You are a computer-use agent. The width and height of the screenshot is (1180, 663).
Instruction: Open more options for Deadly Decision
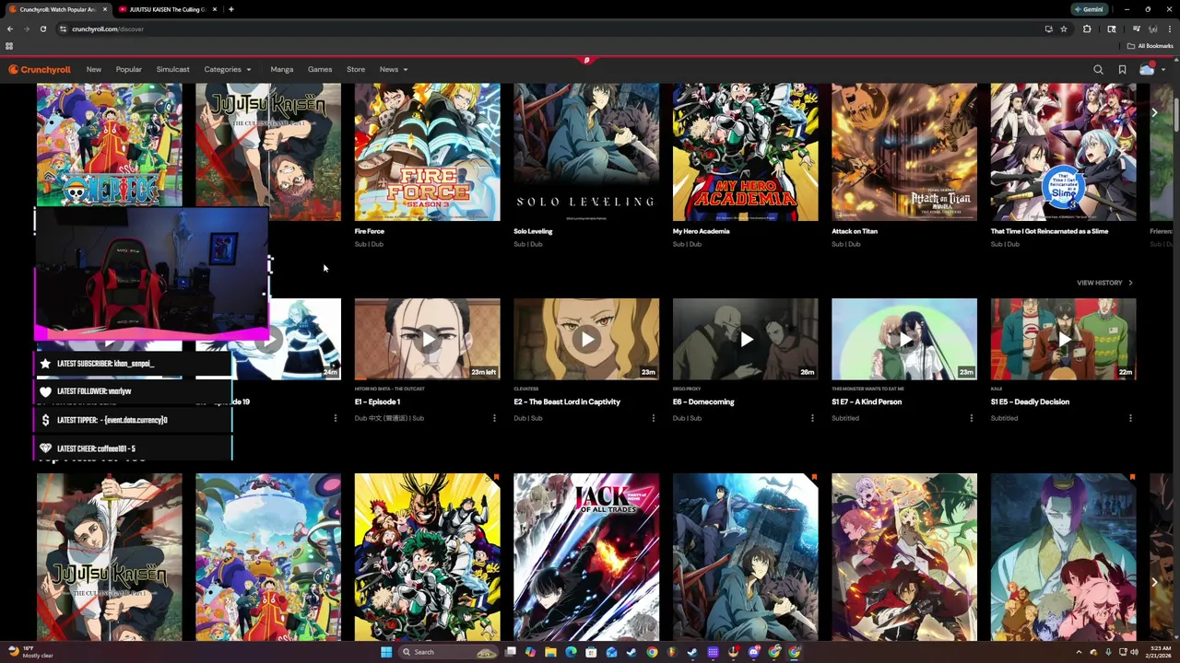1130,418
